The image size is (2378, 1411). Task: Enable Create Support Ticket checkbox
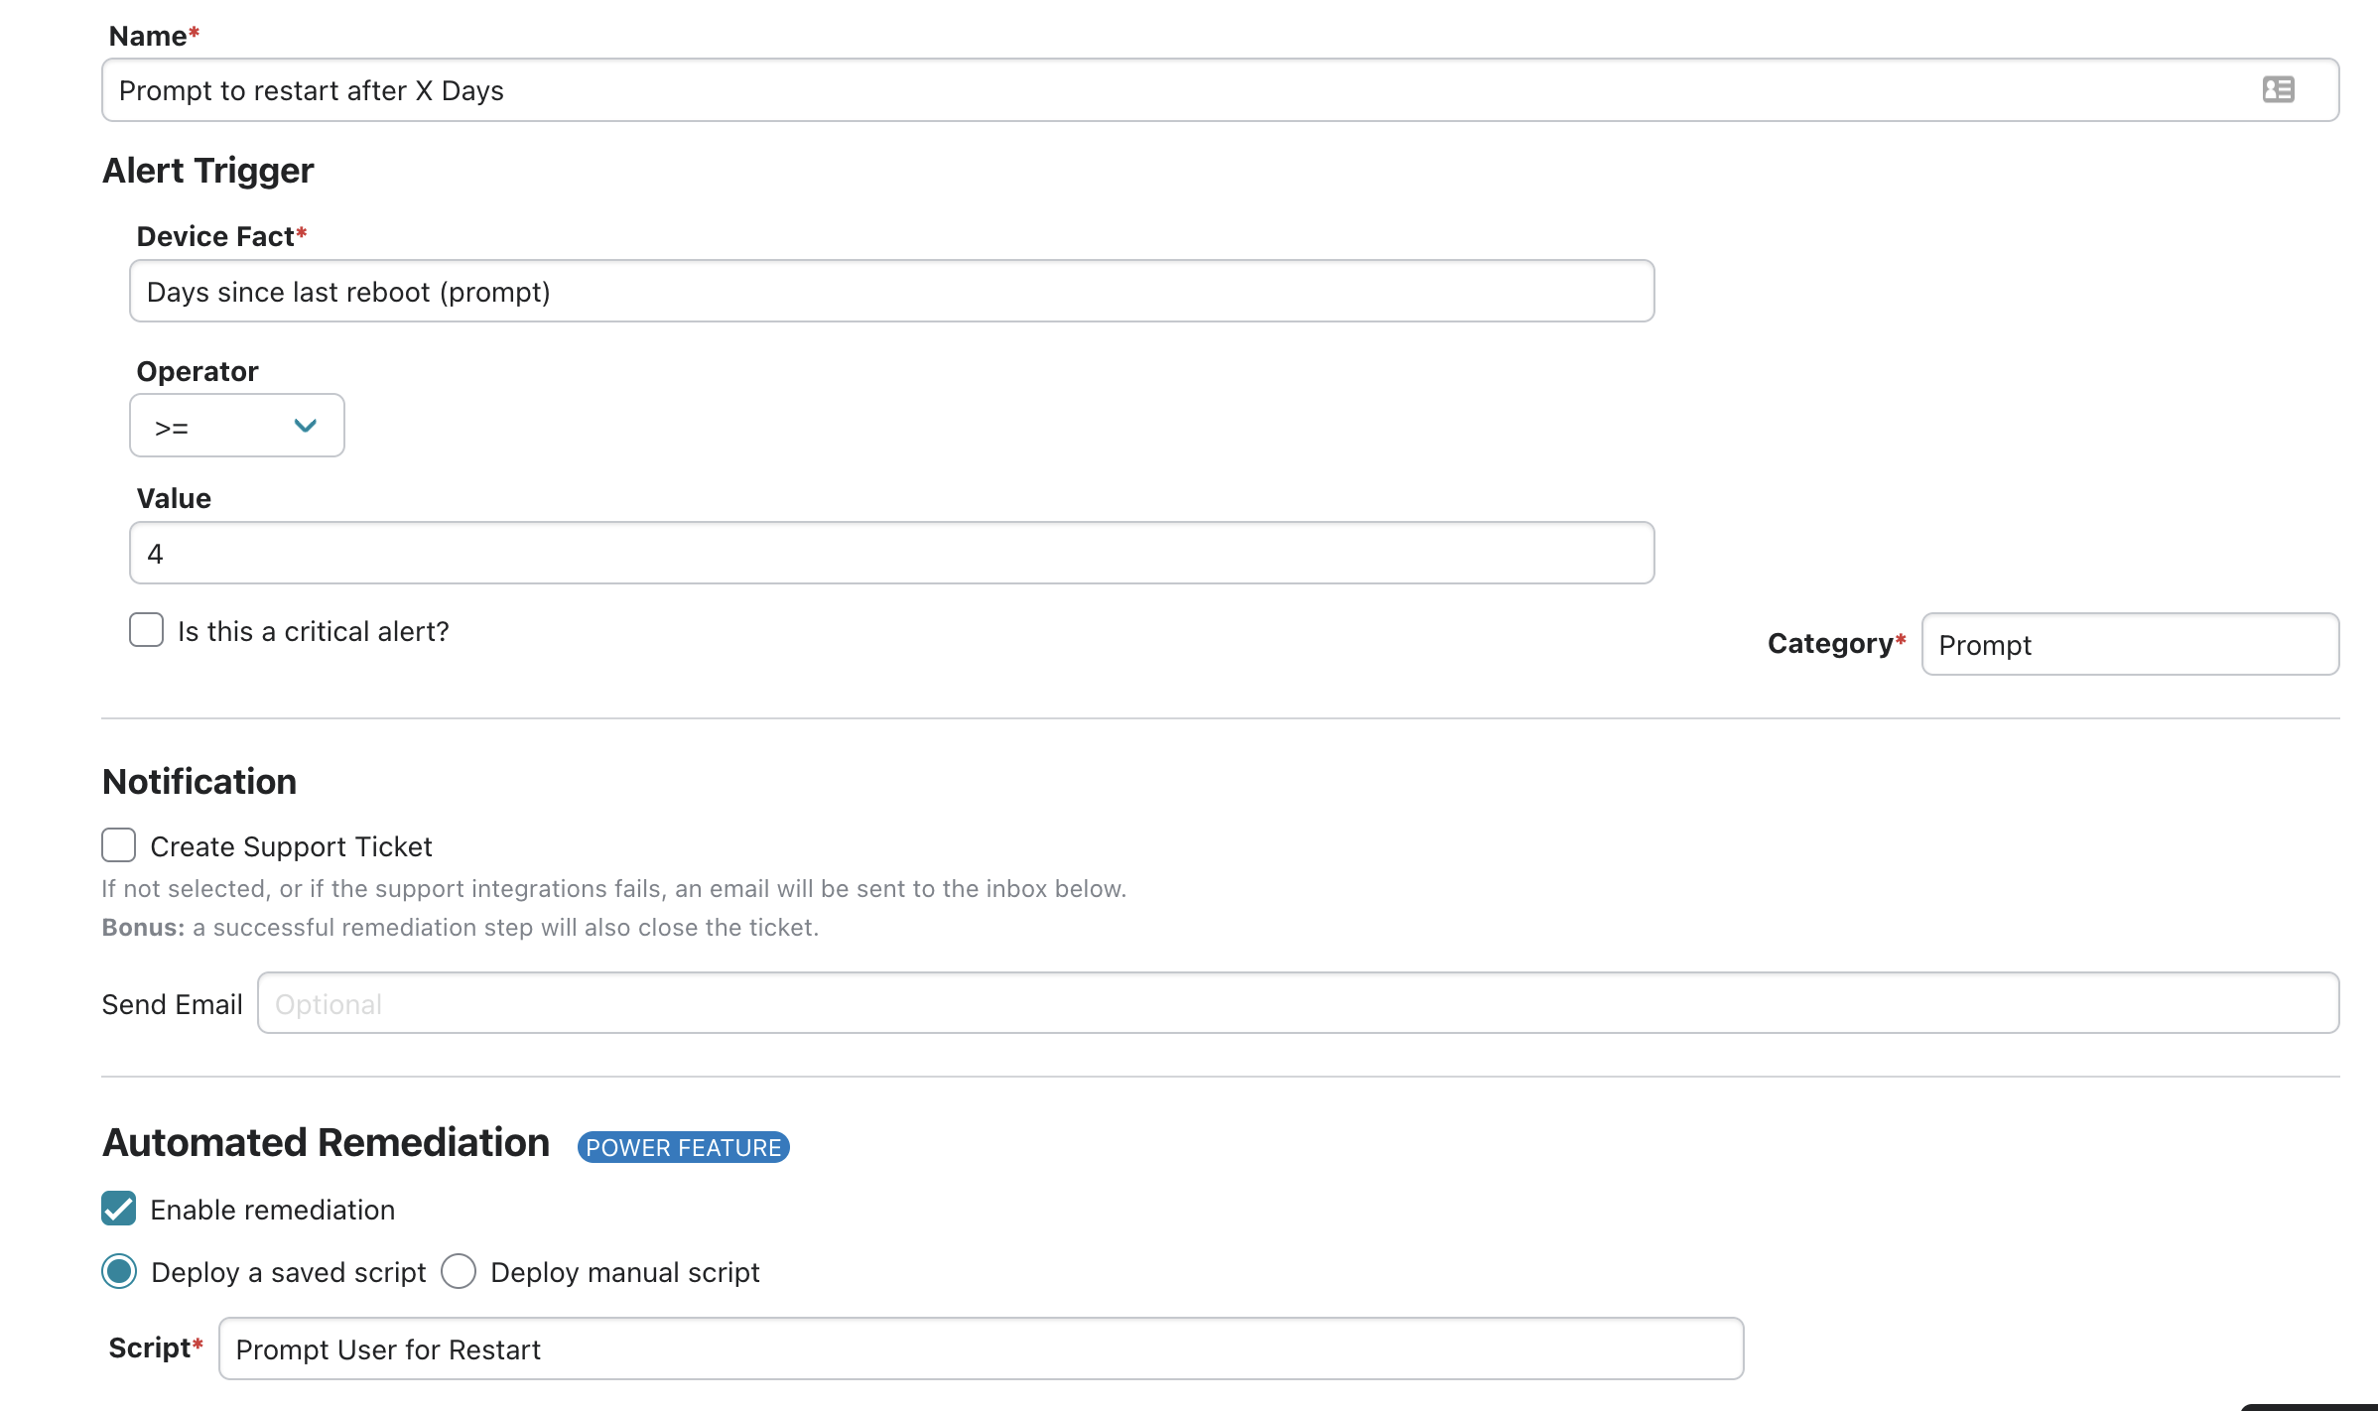pyautogui.click(x=118, y=845)
